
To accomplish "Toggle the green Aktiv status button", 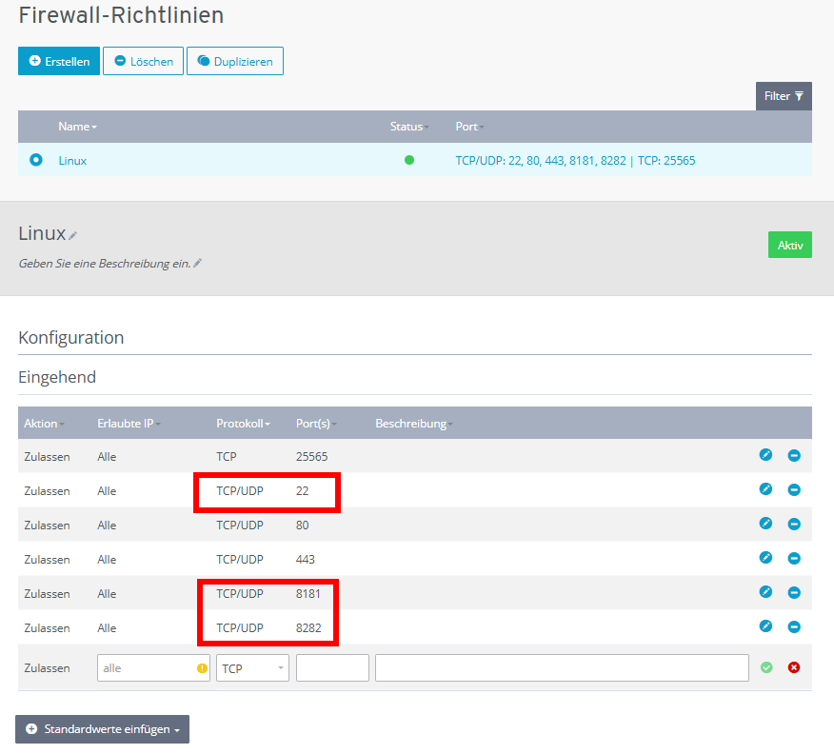I will (x=790, y=245).
